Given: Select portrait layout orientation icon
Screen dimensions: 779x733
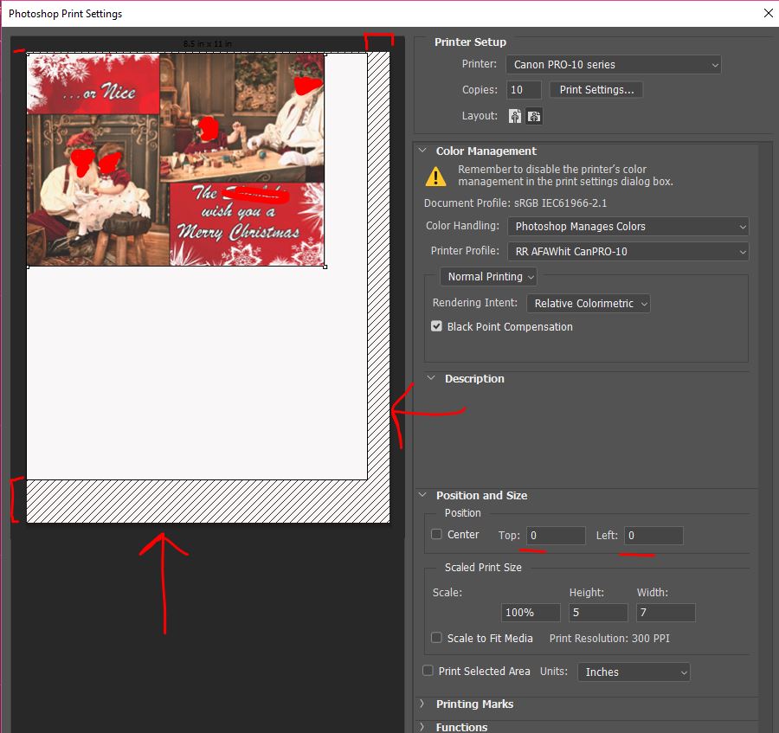Looking at the screenshot, I should [x=516, y=116].
